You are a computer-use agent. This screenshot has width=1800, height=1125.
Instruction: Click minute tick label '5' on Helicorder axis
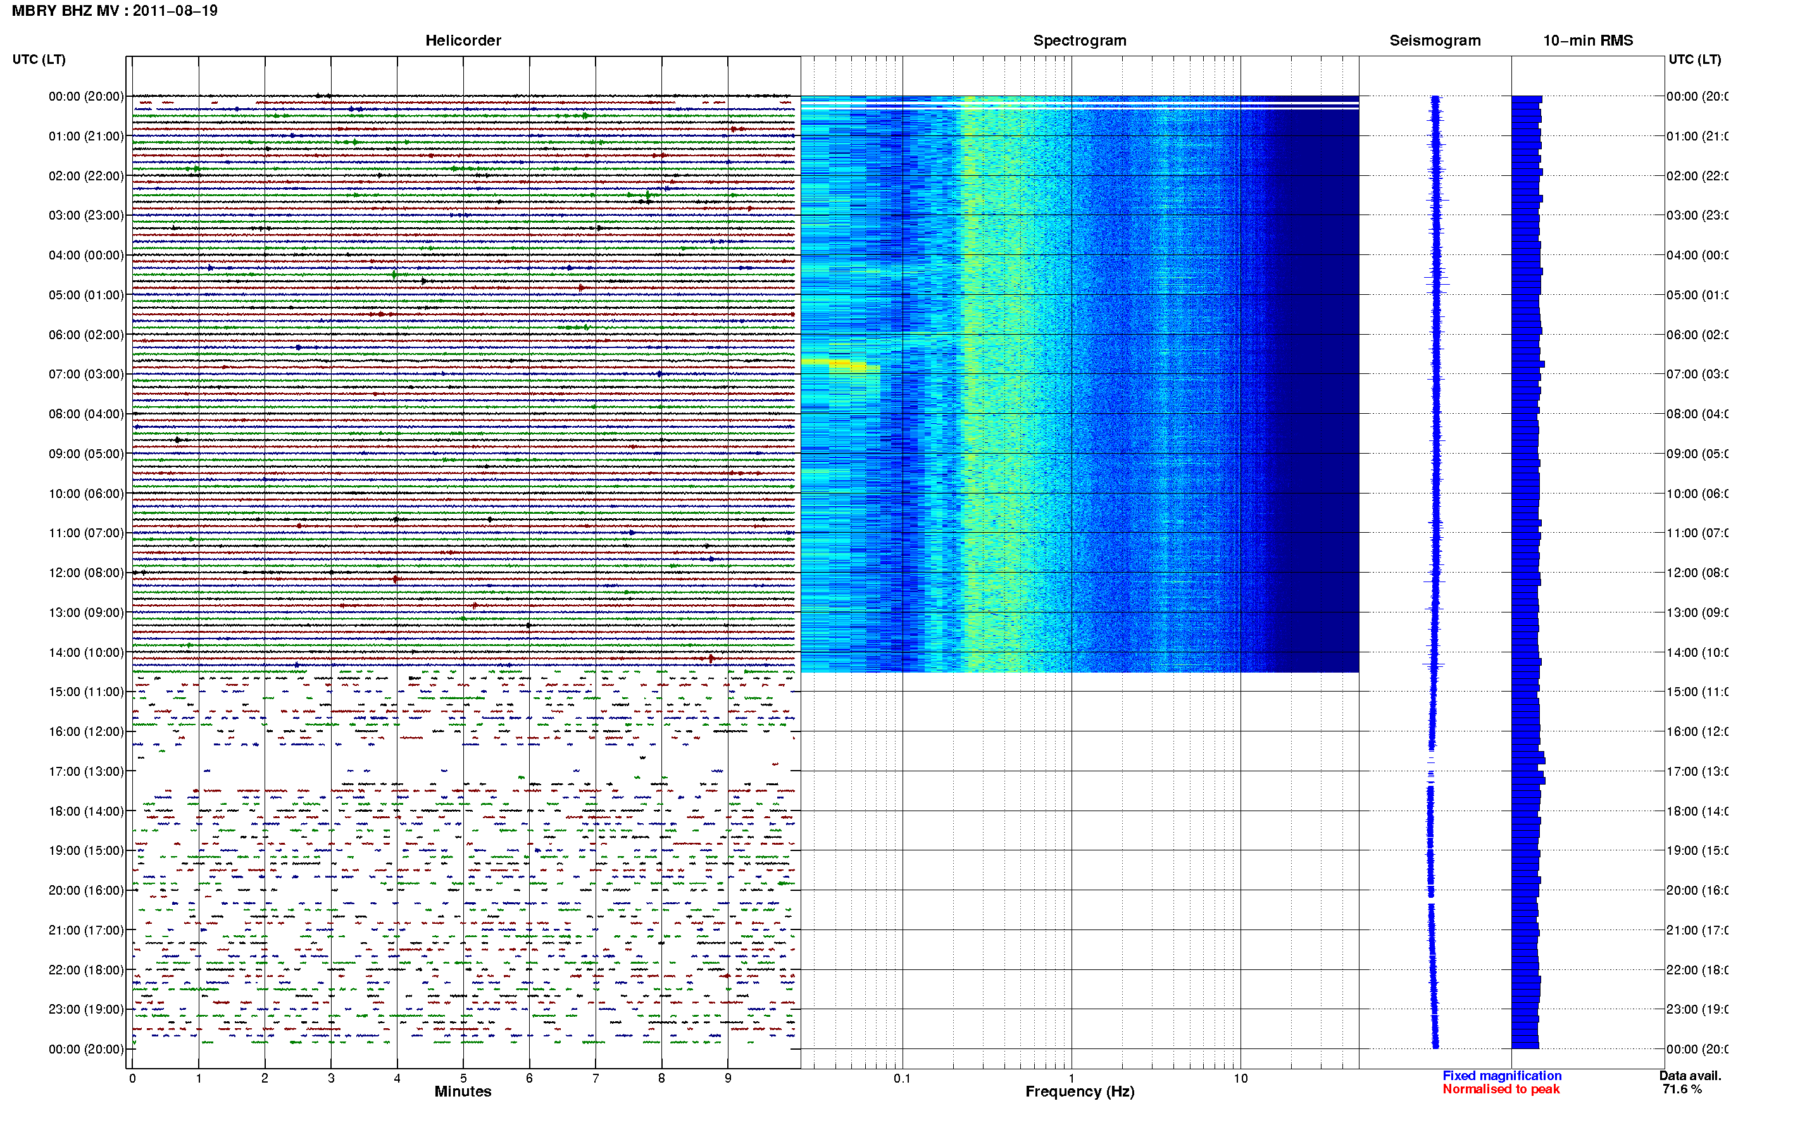pos(463,1078)
